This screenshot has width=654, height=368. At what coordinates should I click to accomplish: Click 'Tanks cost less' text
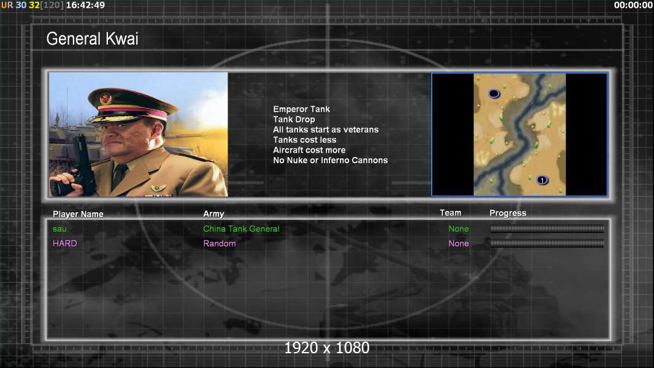(304, 140)
